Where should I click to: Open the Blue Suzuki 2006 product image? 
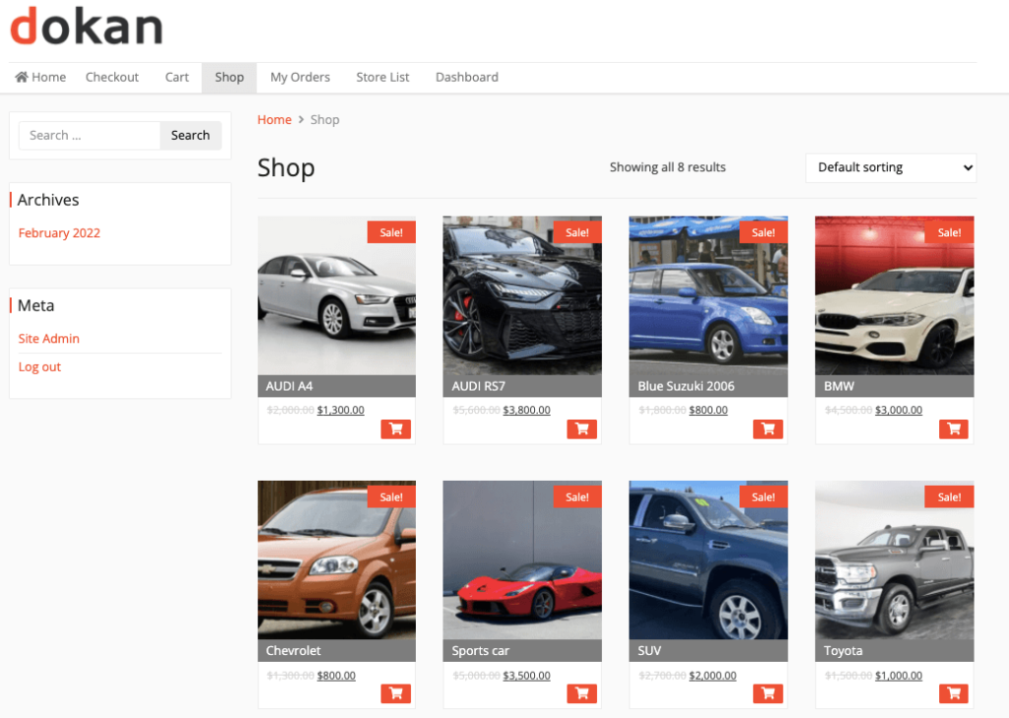tap(708, 295)
